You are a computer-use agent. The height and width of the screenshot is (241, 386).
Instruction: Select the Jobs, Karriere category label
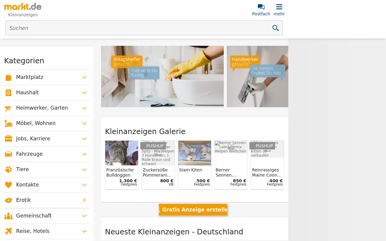(33, 139)
